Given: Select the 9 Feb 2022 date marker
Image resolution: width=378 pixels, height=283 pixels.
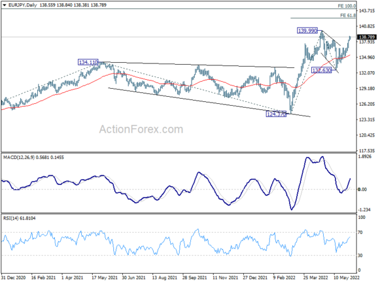Looking at the screenshot, I should (x=284, y=277).
